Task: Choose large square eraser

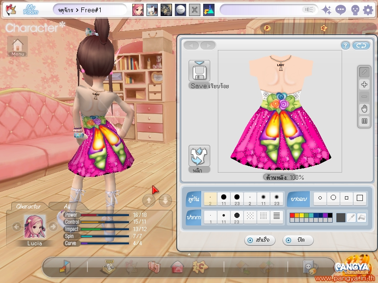Action: 360,198
